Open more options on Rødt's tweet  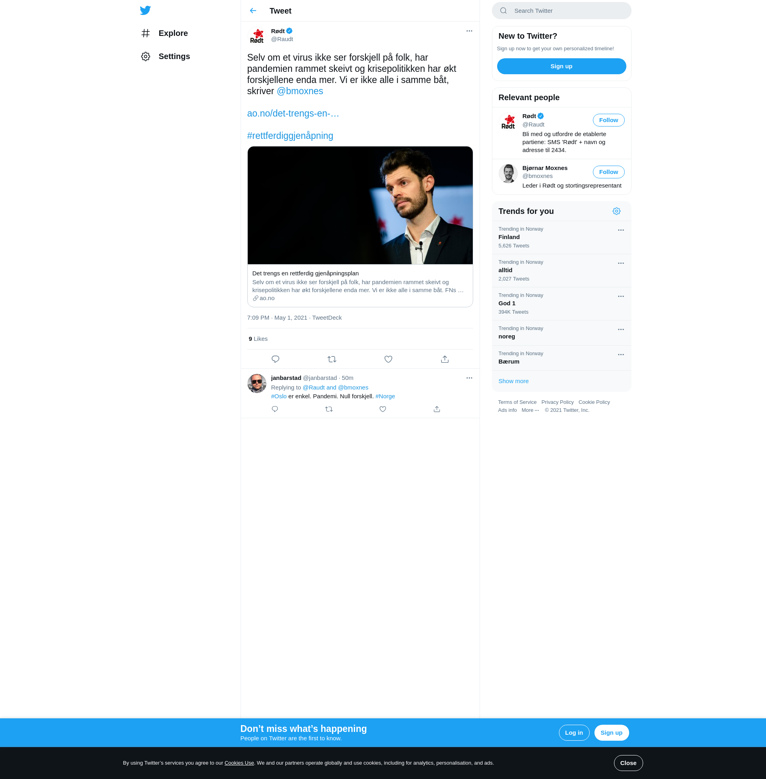coord(469,31)
